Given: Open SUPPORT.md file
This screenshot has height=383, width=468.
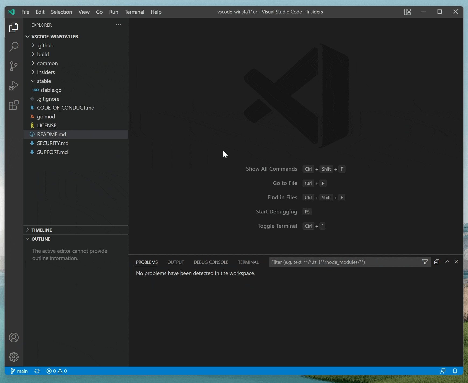Looking at the screenshot, I should (x=76, y=152).
